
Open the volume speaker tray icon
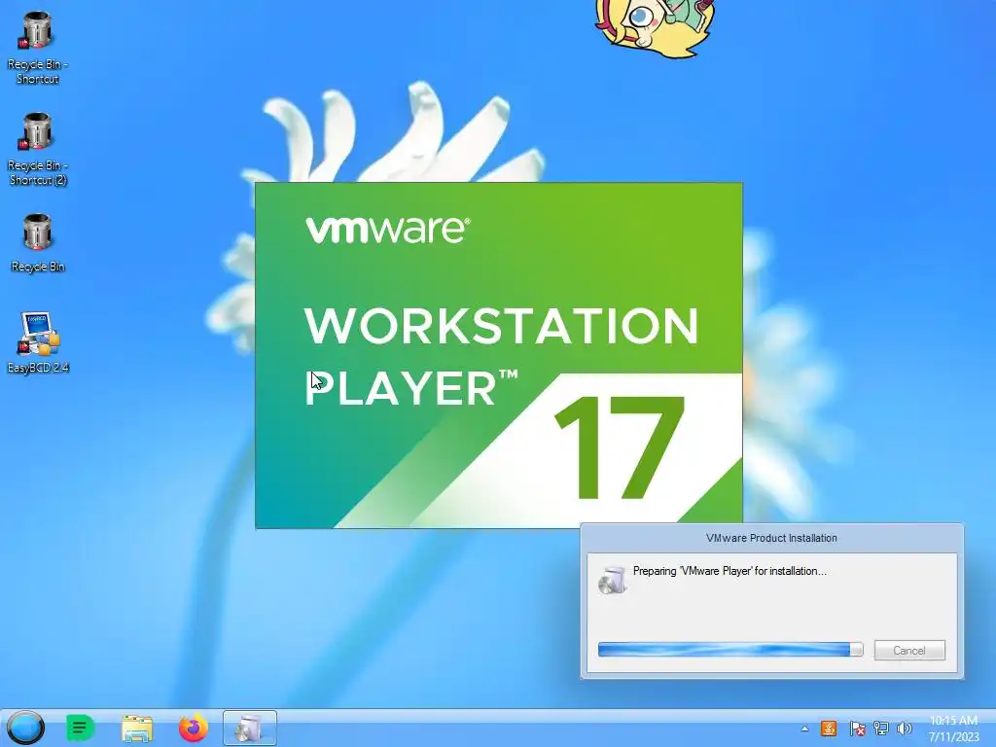pyautogui.click(x=904, y=728)
